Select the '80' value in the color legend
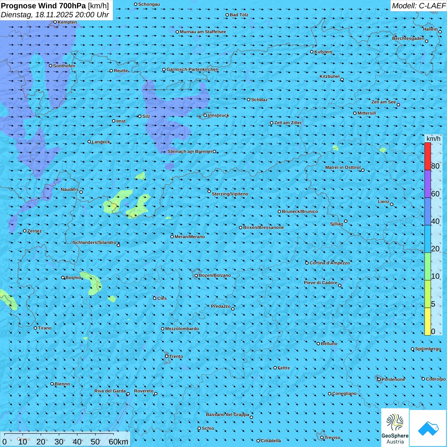This screenshot has height=447, width=447. (x=435, y=166)
